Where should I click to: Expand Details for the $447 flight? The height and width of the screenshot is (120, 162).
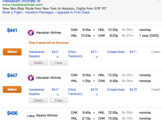tap(38, 101)
